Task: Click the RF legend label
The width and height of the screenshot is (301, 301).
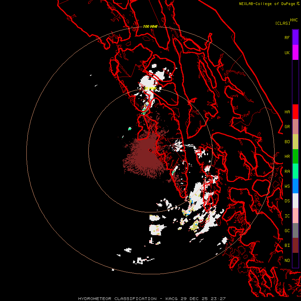Action: [x=287, y=37]
